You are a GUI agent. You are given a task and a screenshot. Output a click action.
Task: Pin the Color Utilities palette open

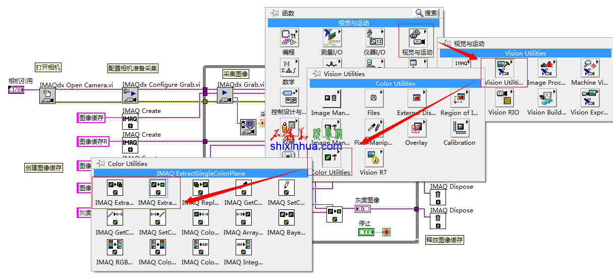tap(100, 163)
